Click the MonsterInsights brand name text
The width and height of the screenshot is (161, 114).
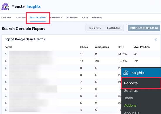click(26, 6)
